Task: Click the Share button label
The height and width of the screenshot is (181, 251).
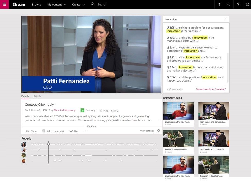Action: pos(34,131)
